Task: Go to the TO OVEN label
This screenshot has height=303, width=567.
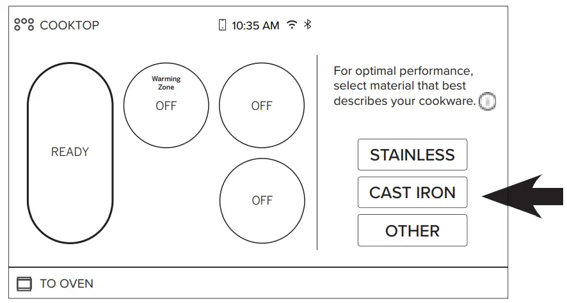Action: click(66, 284)
